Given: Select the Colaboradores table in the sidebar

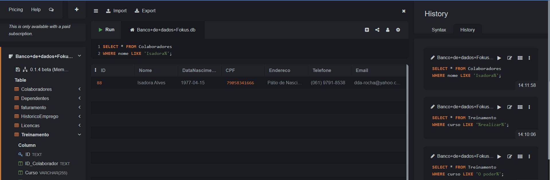Looking at the screenshot, I should pos(36,89).
